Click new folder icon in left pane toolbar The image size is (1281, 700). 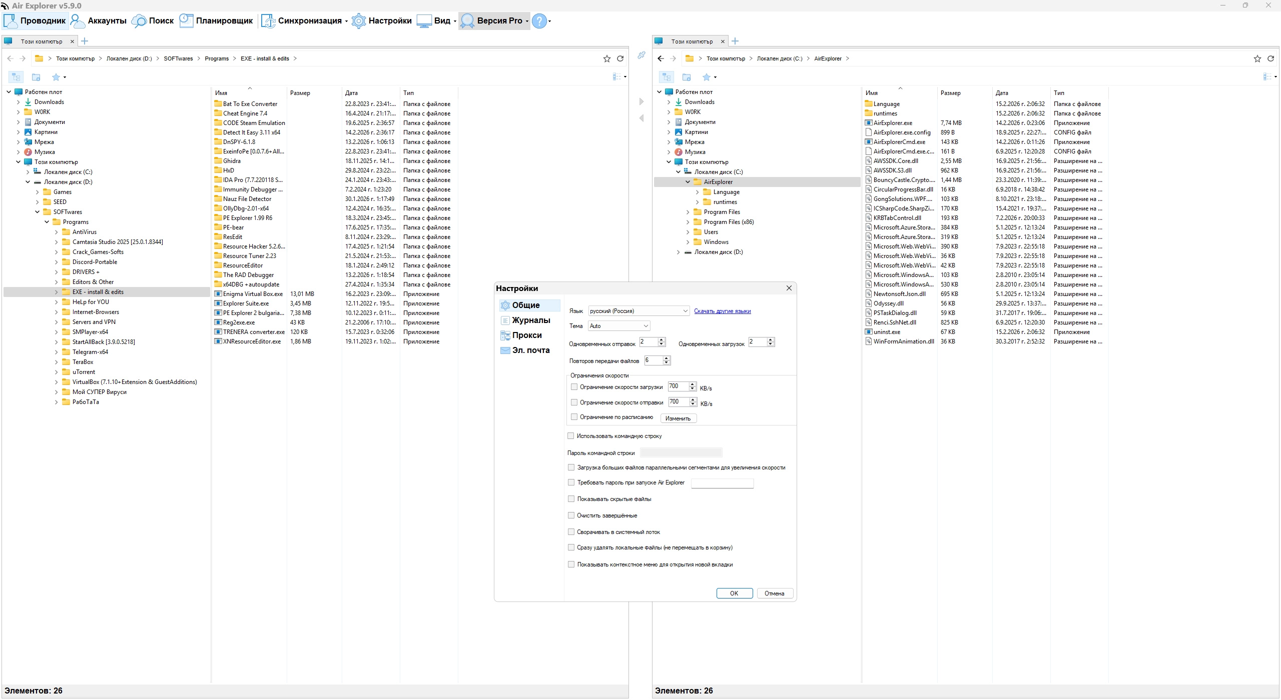tap(36, 77)
